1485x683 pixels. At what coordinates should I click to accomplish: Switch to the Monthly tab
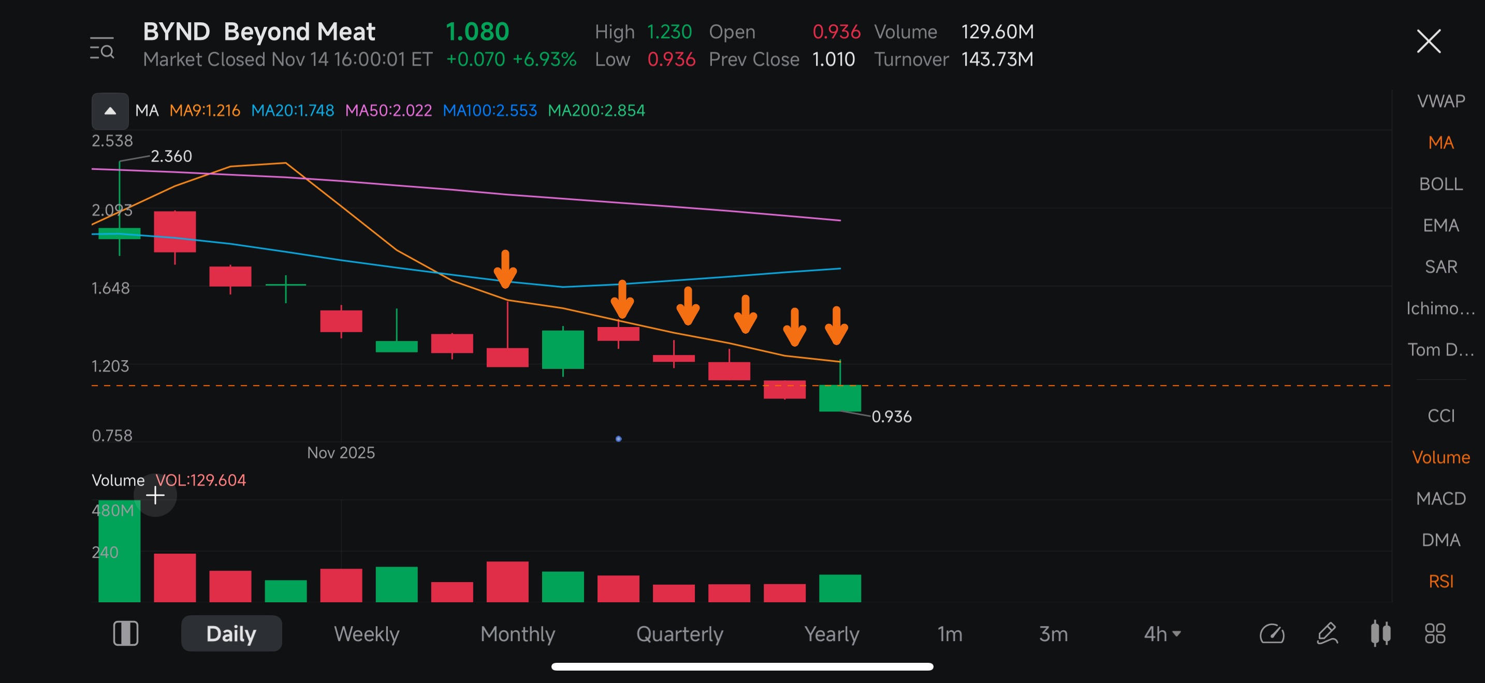pyautogui.click(x=518, y=633)
